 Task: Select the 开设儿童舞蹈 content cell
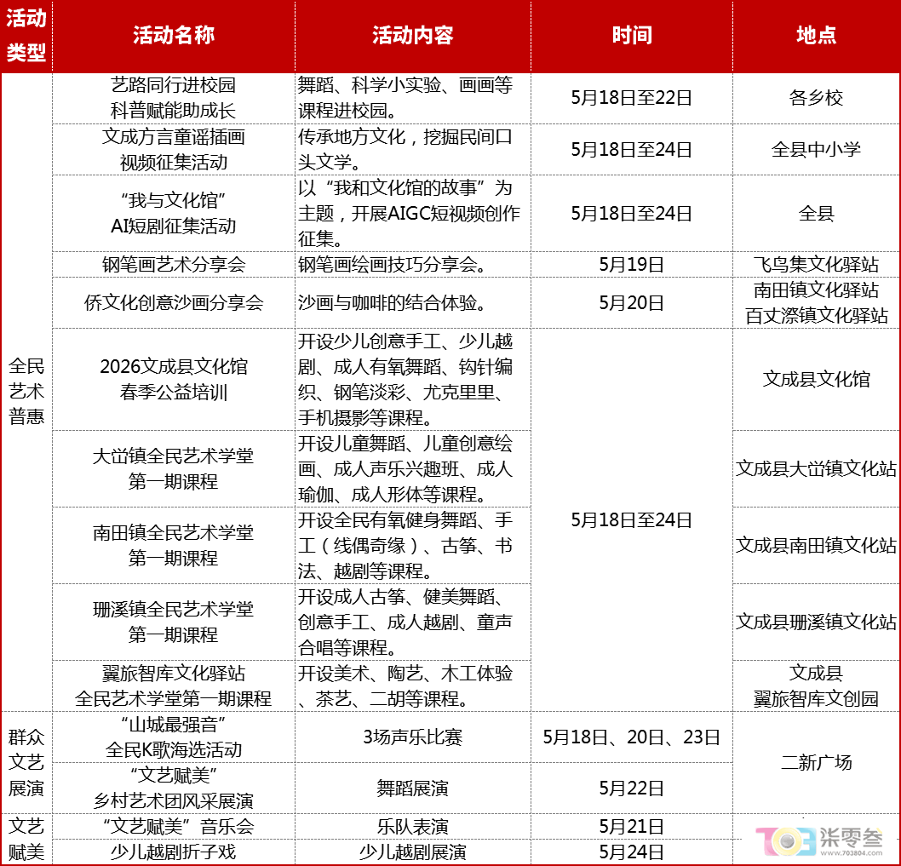click(x=412, y=468)
